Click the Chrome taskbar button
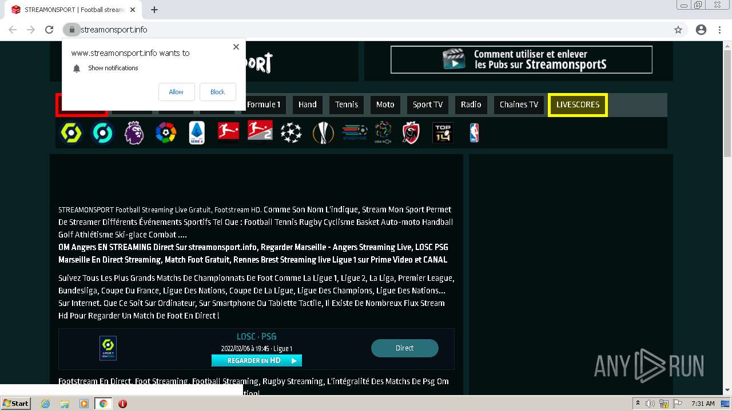The image size is (732, 411). 103,404
